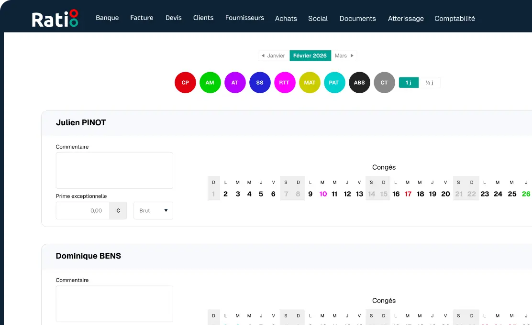Screen dimensions: 532x325
Task: Click greyed Saturday 7 in Julien PINOT's calendar
Action: [286, 194]
